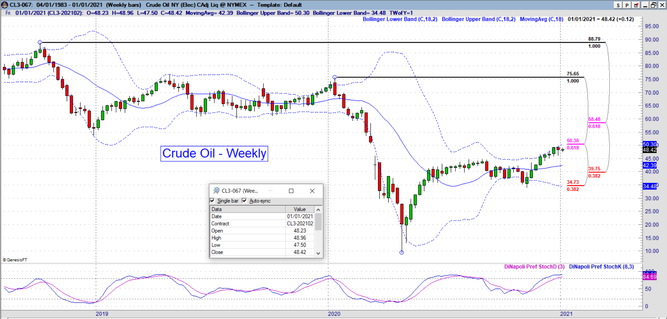Select the Close value 48.42
Screen dimensions: 667x319
[300, 252]
